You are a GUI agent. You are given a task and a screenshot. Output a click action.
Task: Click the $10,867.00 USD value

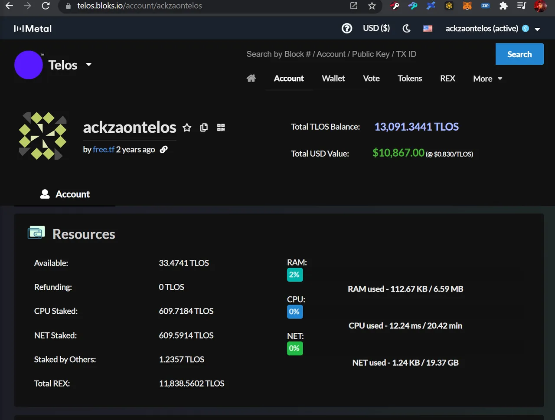pos(398,153)
